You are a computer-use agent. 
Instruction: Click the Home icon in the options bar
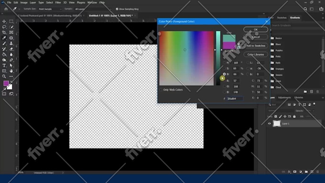tap(6, 9)
